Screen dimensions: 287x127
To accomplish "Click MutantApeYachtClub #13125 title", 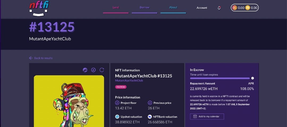I will pos(143,76).
